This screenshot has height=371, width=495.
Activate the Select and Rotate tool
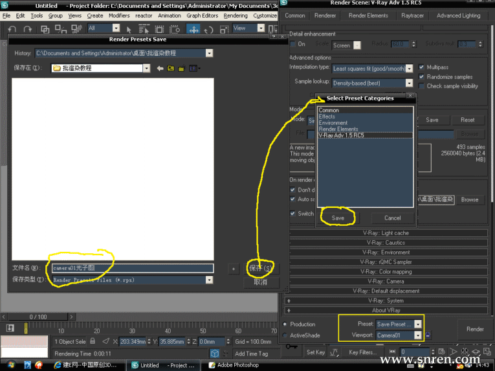(x=208, y=30)
